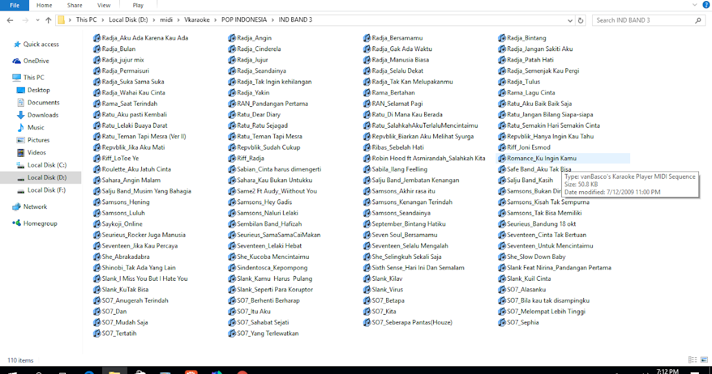712x374 pixels.
Task: Open Quick access in navigation pane
Action: (x=40, y=45)
